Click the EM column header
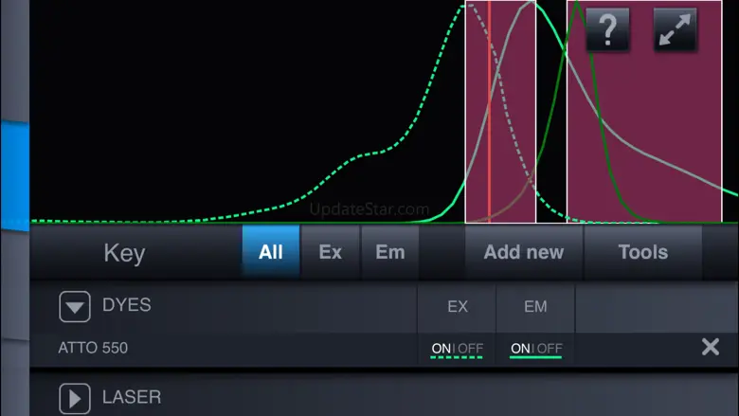 [535, 306]
